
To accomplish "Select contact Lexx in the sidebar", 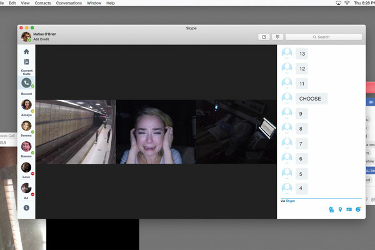I will (26, 169).
